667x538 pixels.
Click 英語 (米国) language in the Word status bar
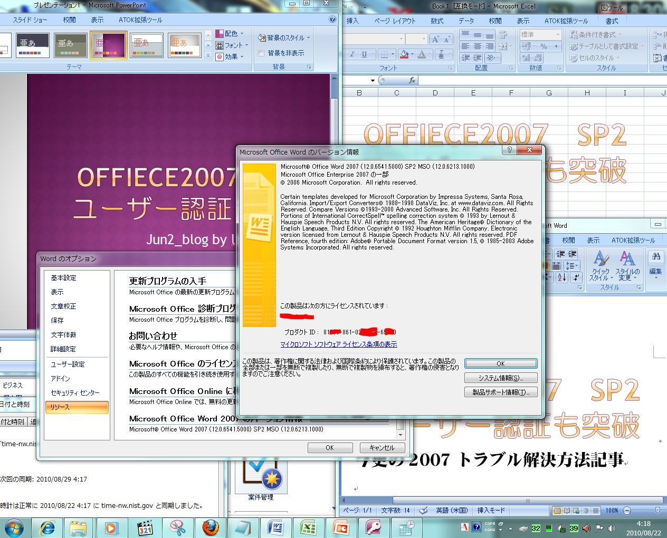(x=452, y=510)
